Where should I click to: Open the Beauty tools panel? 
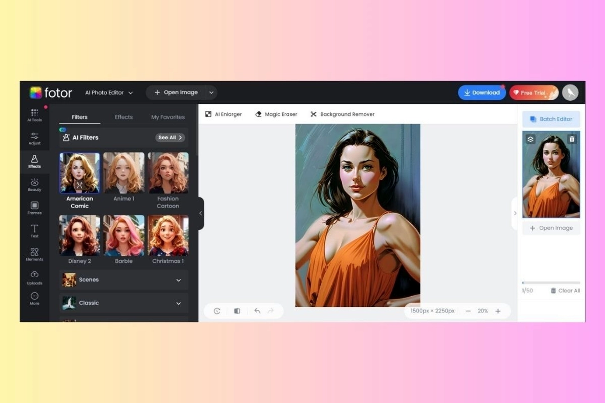point(34,185)
